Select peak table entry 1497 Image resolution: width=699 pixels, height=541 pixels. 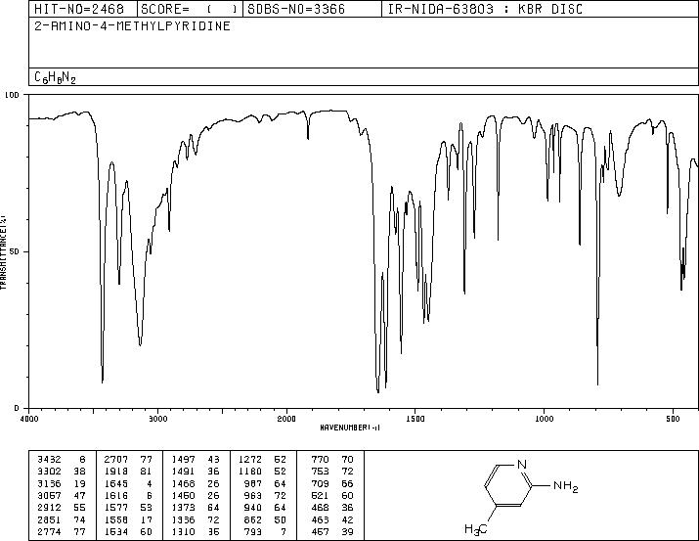183,459
